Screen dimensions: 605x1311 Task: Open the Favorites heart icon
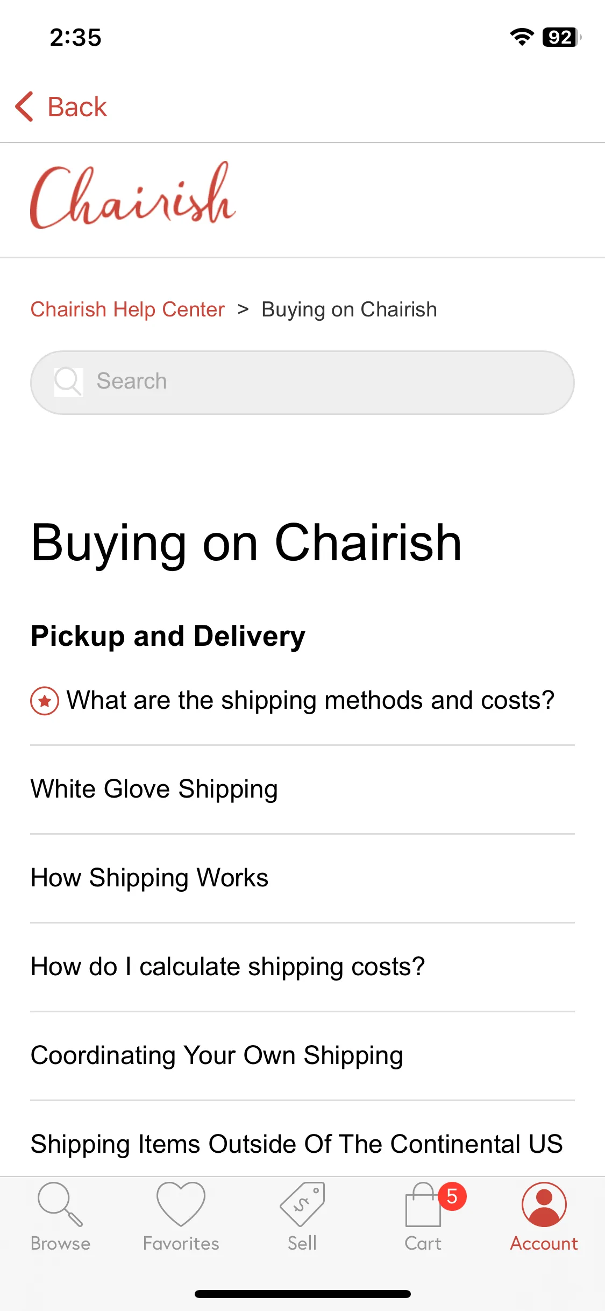point(181,1204)
